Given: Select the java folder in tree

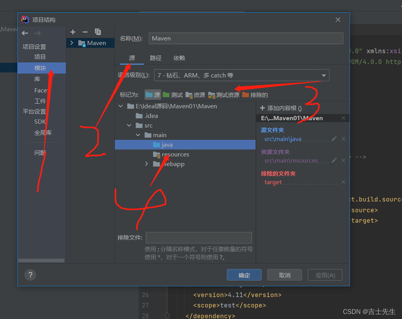Looking at the screenshot, I should point(185,144).
